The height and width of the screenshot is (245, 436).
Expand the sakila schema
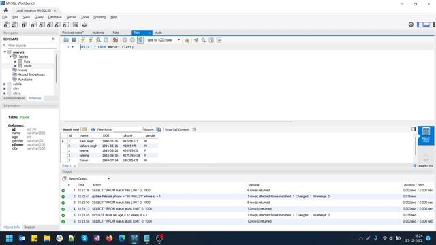(x=5, y=84)
